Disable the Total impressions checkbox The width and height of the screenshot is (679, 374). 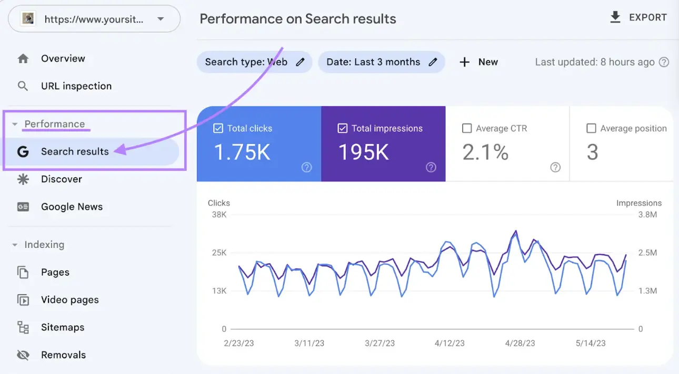[x=342, y=128]
